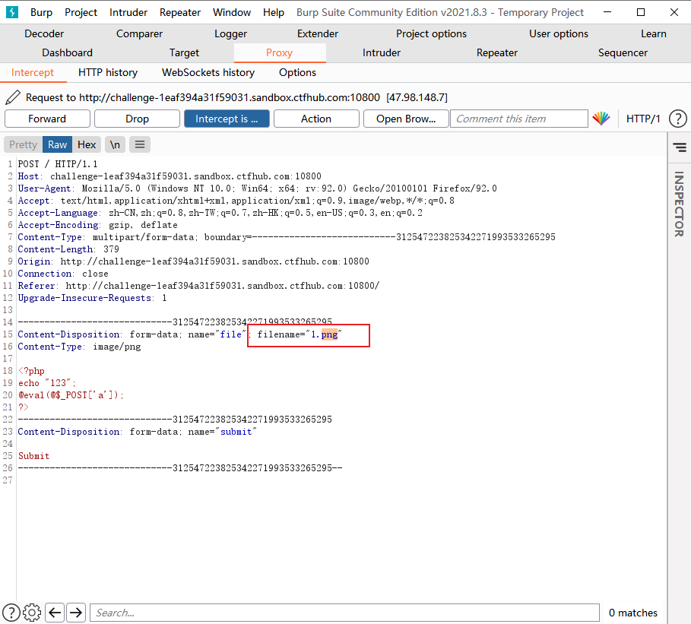Open the WebSockets history sub-tab

(x=208, y=72)
